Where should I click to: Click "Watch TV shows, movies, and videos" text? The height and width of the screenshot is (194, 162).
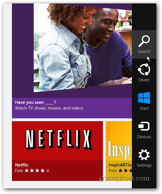(49, 108)
